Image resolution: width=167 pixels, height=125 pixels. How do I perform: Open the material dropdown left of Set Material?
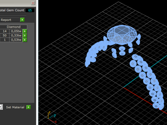[1, 107]
